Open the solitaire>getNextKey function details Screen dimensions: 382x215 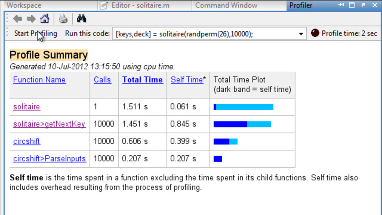point(49,124)
